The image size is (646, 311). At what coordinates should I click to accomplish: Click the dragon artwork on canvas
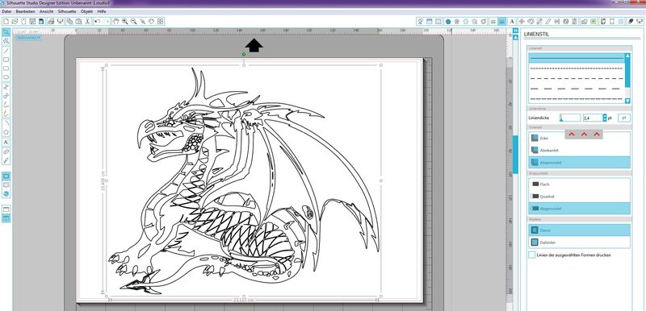243,180
